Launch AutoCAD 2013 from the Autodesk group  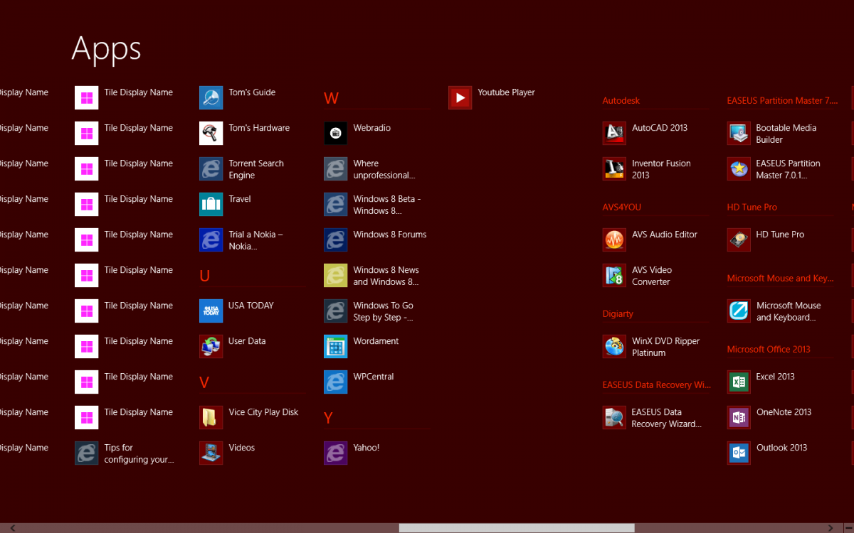pos(614,133)
